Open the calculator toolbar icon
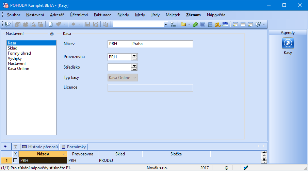Viewport: 308px width, 171px height. (x=210, y=24)
